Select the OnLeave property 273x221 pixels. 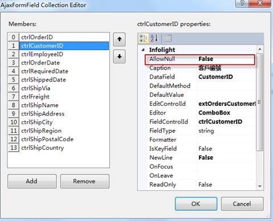(161, 175)
